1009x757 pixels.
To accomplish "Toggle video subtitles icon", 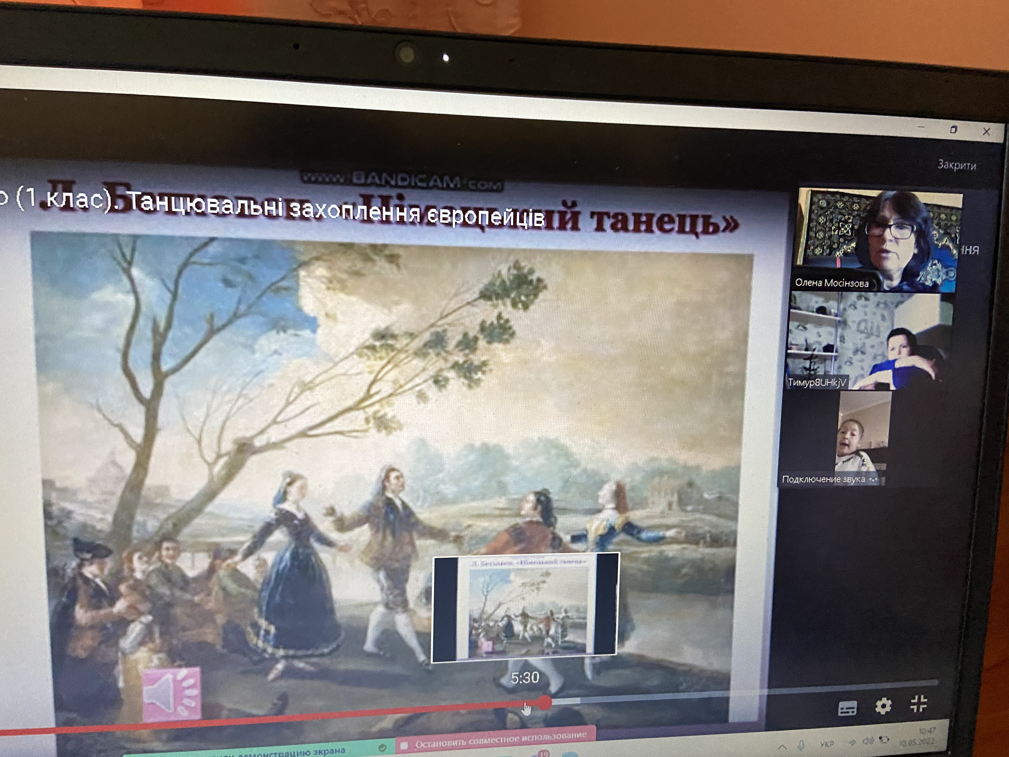I will [x=848, y=708].
